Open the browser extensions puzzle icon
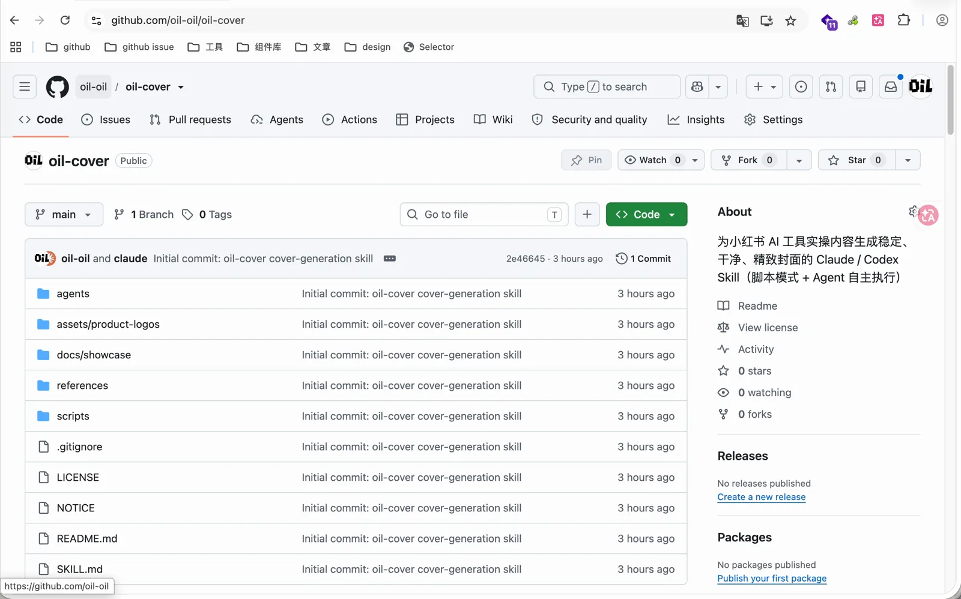Screen dimensions: 961x599 click(904, 20)
